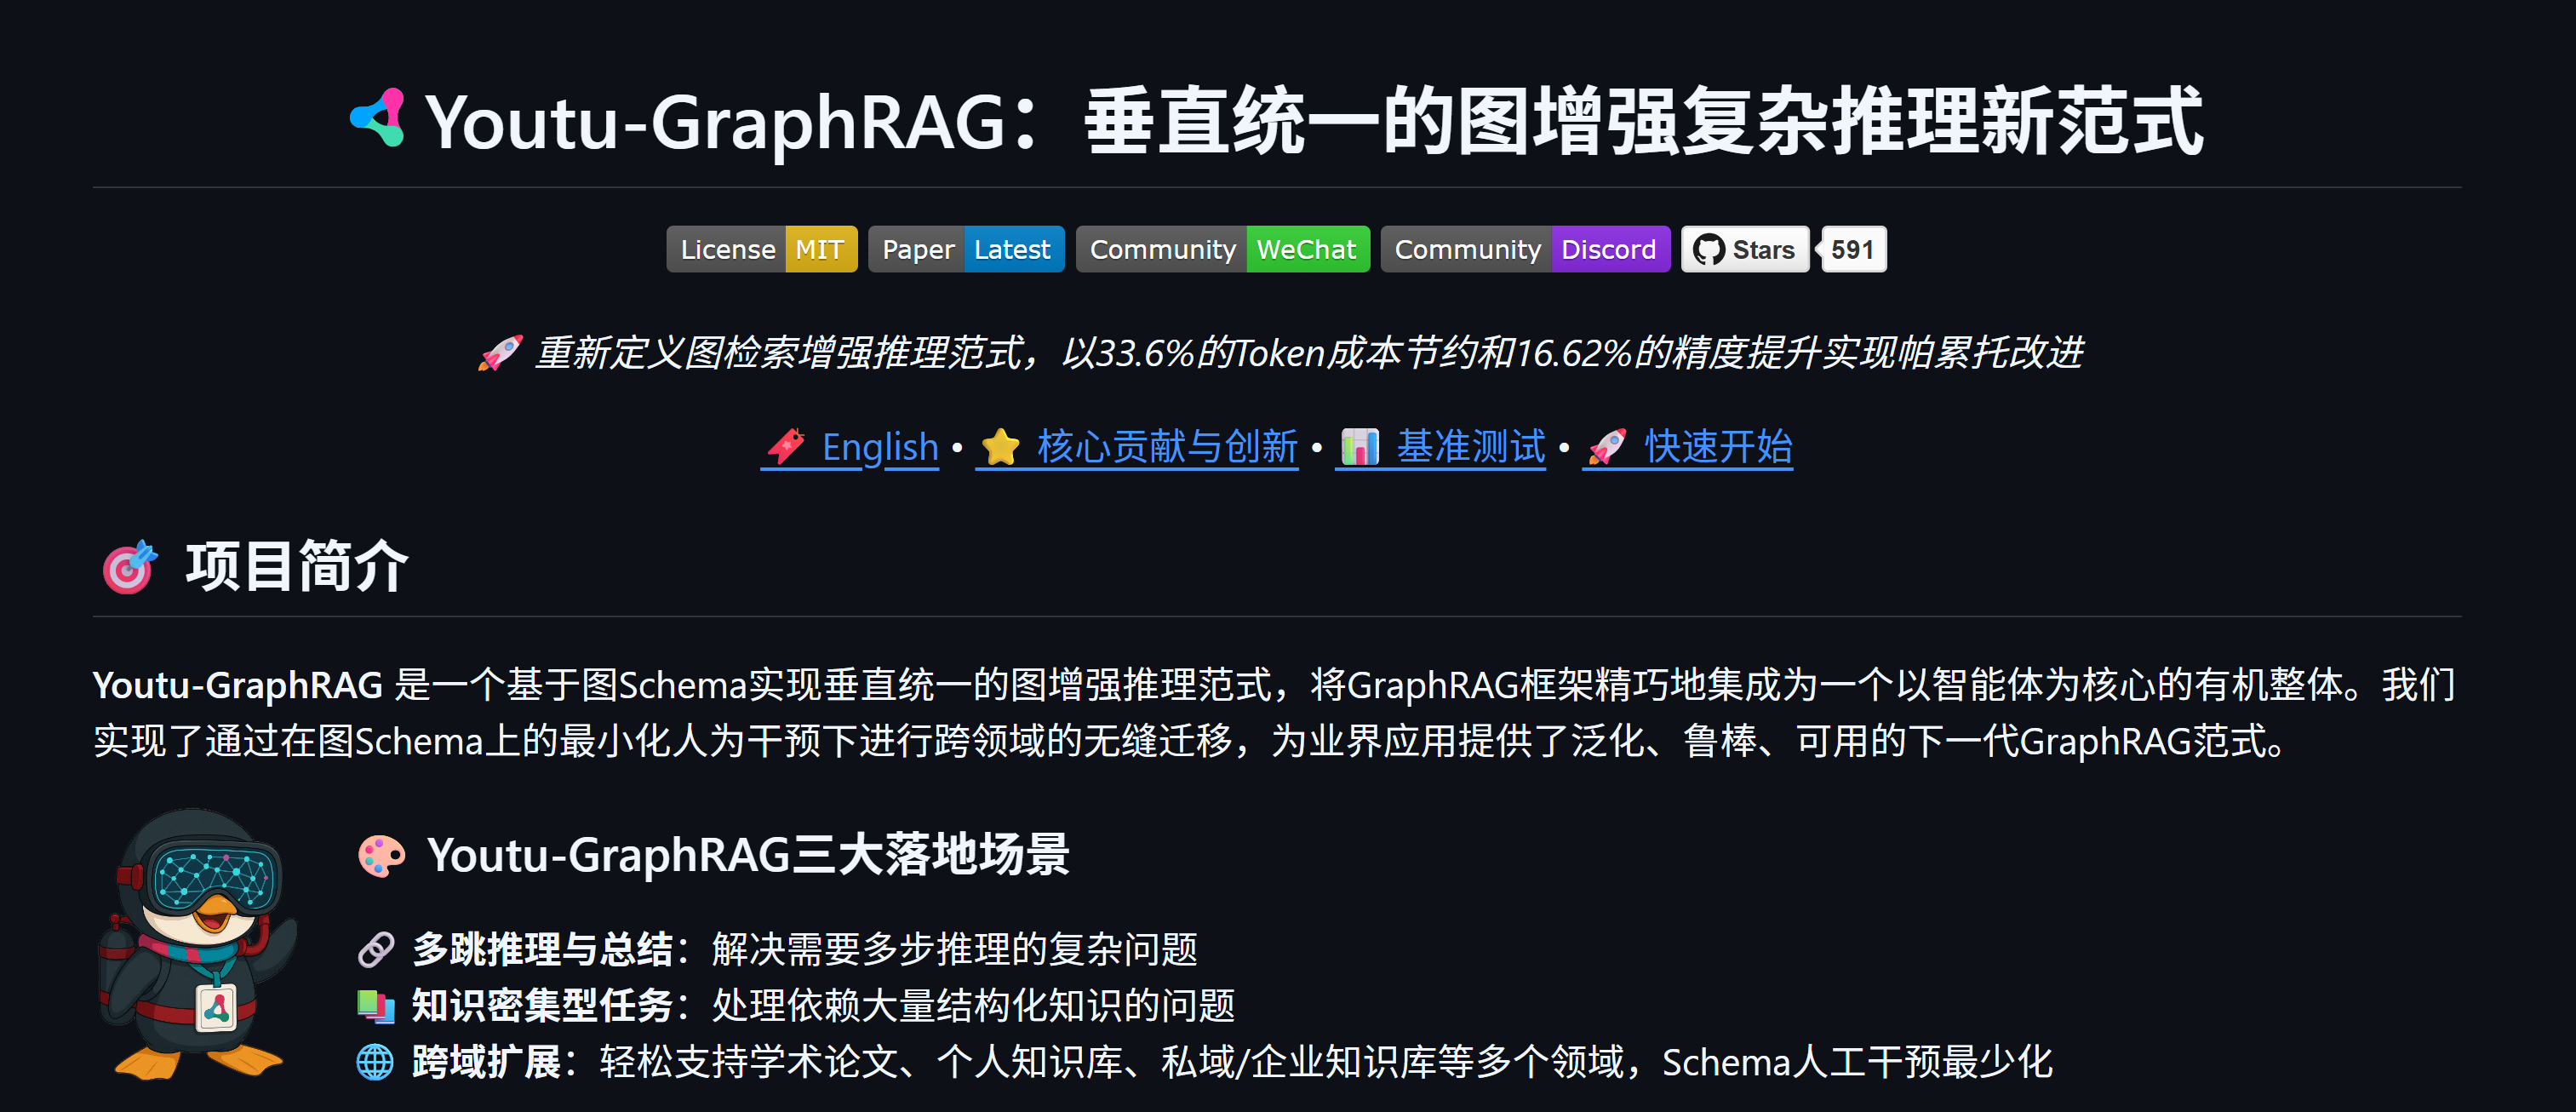Click the star icon before 核心贡献与创新
The image size is (2576, 1112).
(x=1001, y=448)
